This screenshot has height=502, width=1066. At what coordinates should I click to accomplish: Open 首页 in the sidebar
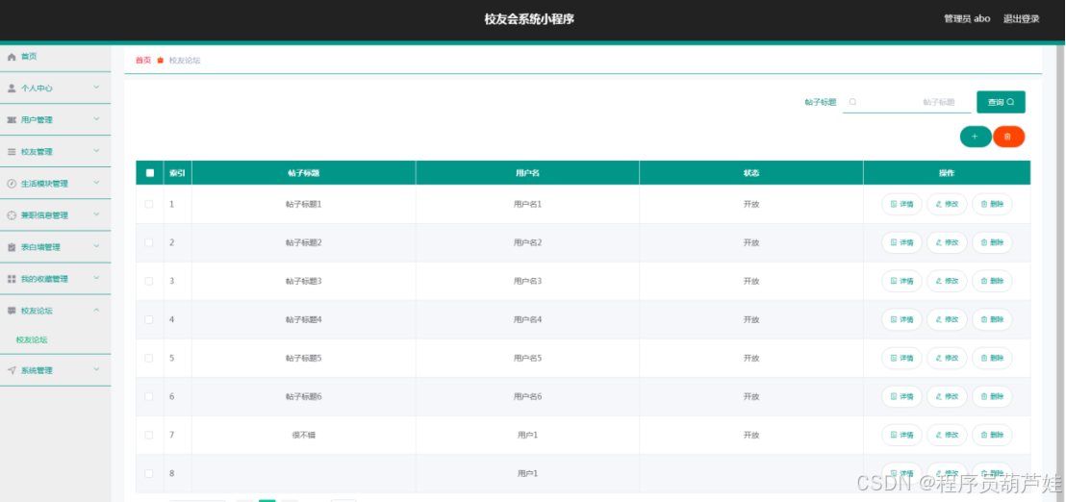click(x=55, y=57)
